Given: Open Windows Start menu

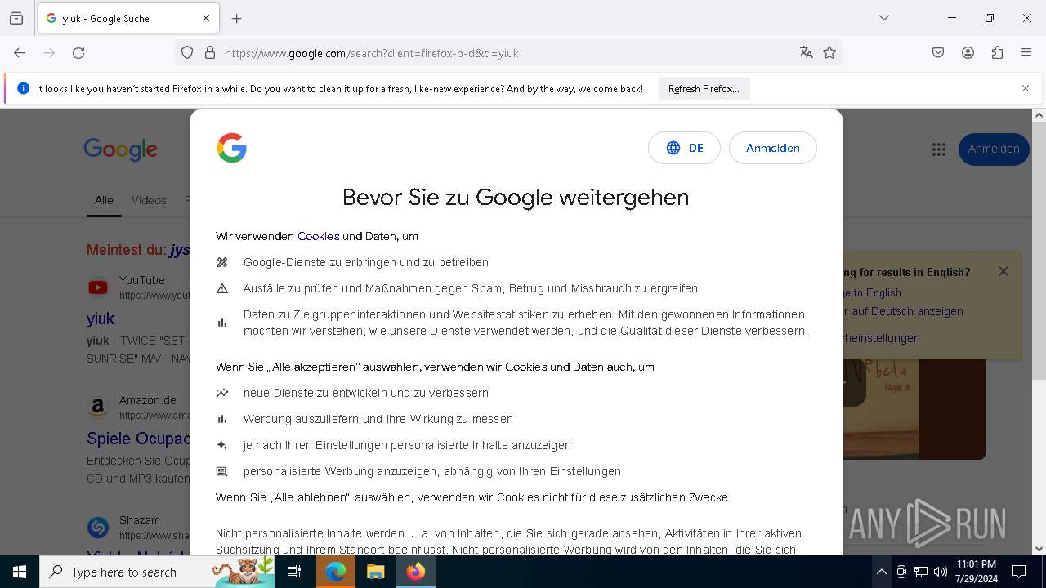Looking at the screenshot, I should [x=20, y=572].
